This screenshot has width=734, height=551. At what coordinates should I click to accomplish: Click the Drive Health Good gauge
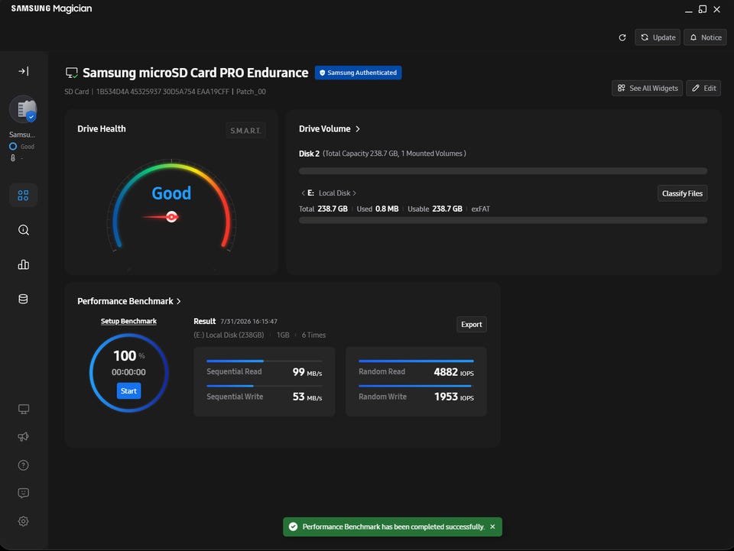pyautogui.click(x=171, y=206)
